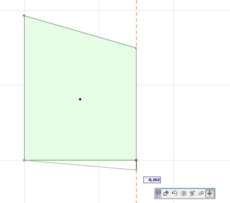Viewport: 230px width, 203px height.
Task: Select the top-right corner node on guide line
Action: 136,48
